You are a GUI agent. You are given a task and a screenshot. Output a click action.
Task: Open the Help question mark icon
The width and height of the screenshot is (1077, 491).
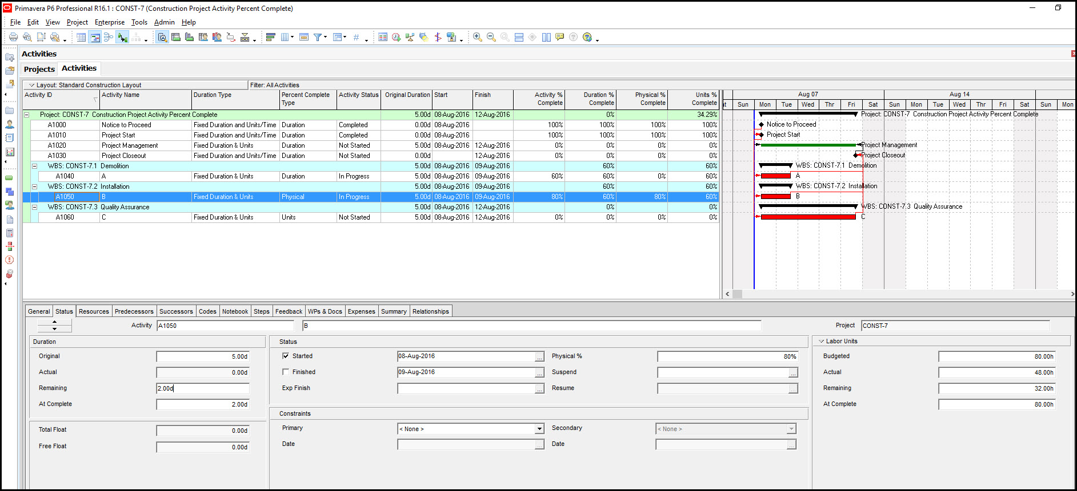pyautogui.click(x=587, y=37)
